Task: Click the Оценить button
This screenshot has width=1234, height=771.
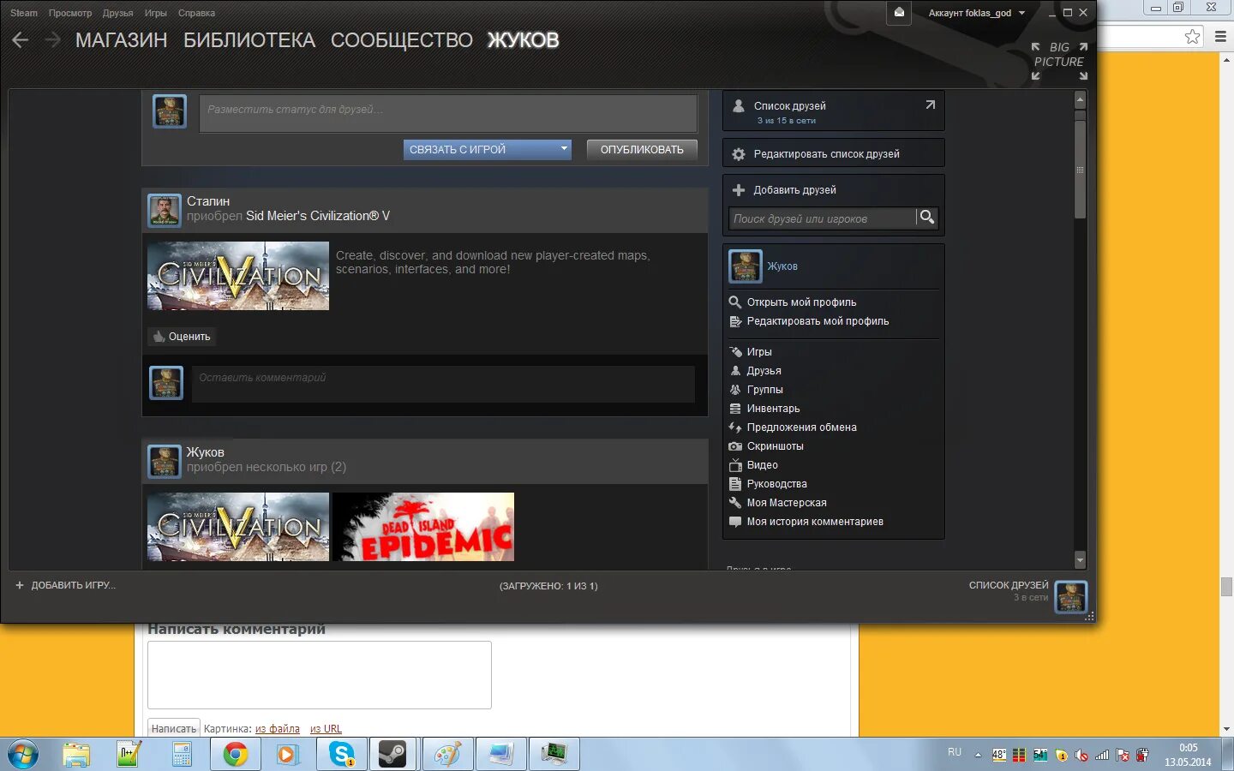Action: point(181,337)
